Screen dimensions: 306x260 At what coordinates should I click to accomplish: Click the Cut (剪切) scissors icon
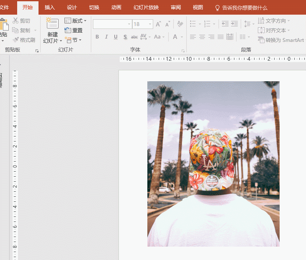(15, 21)
